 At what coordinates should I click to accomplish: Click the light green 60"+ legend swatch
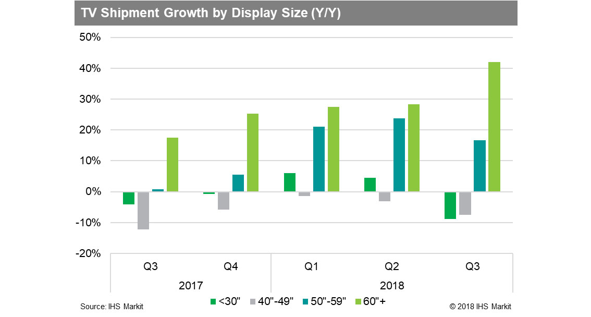pos(358,301)
